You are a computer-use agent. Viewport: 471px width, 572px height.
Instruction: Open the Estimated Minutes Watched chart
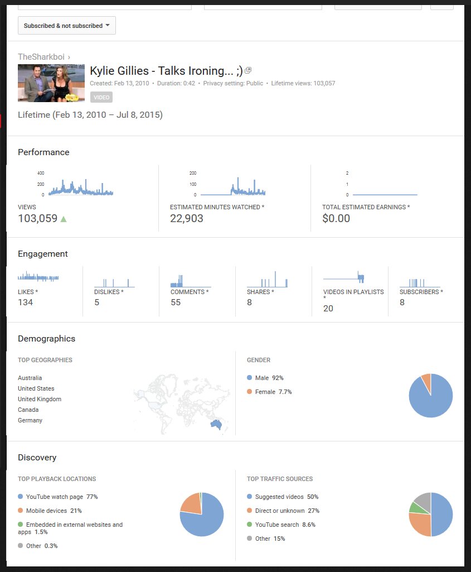click(232, 186)
